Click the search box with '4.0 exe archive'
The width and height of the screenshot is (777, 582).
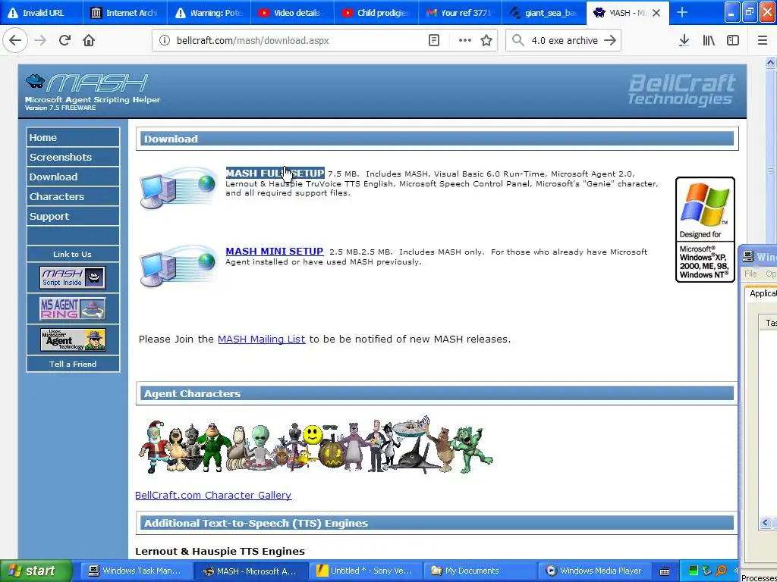point(564,41)
